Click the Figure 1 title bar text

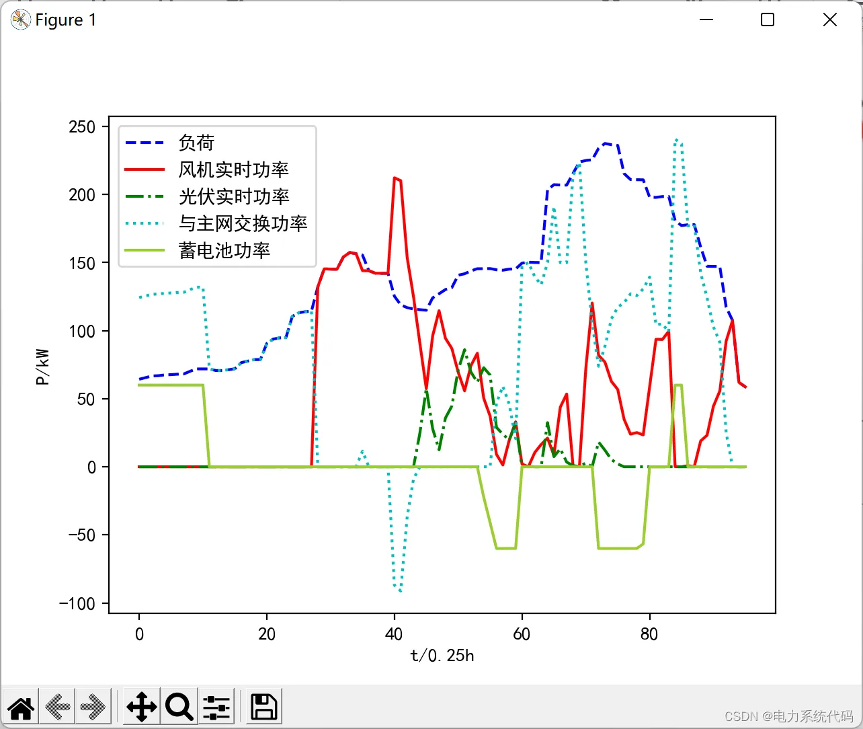66,20
